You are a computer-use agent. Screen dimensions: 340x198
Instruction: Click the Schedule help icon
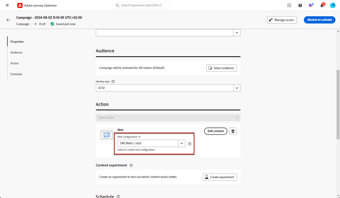click(118, 197)
